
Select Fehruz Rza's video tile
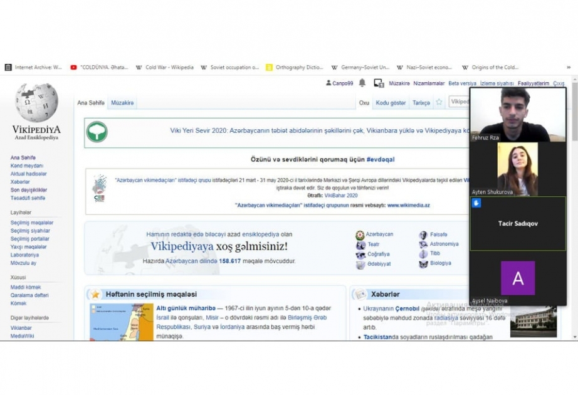(x=518, y=115)
